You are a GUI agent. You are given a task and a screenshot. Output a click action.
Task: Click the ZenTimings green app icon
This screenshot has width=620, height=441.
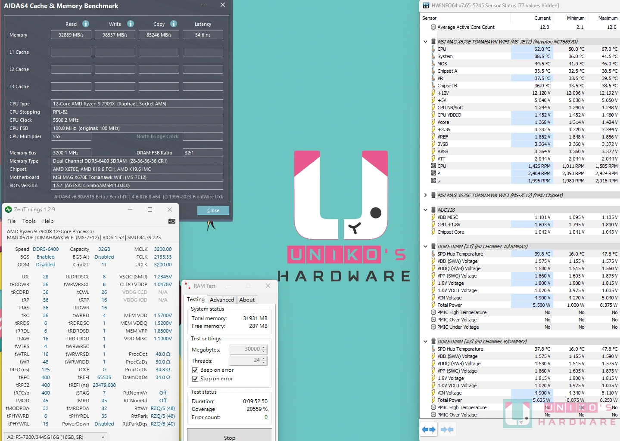click(x=8, y=210)
